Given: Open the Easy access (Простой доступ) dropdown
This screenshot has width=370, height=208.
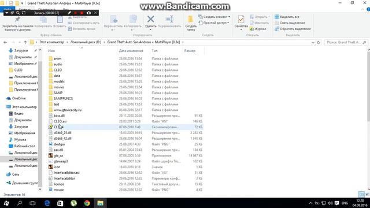Looking at the screenshot, I should [214, 23].
